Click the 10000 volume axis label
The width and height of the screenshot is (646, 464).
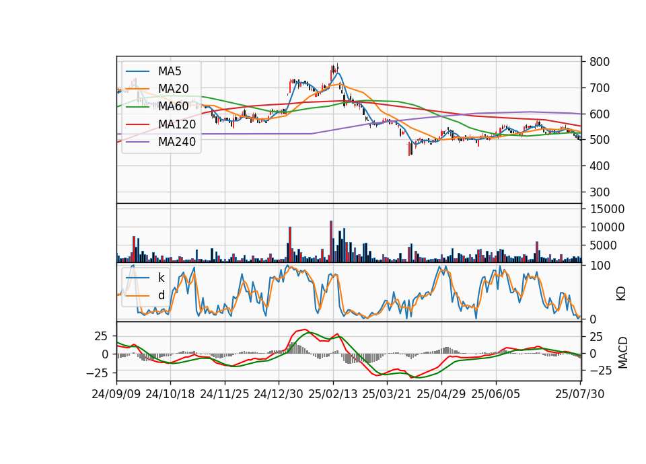tap(607, 227)
